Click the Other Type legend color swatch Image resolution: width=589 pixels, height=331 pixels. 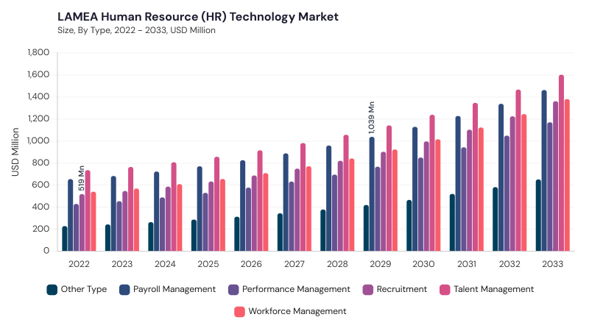point(52,290)
